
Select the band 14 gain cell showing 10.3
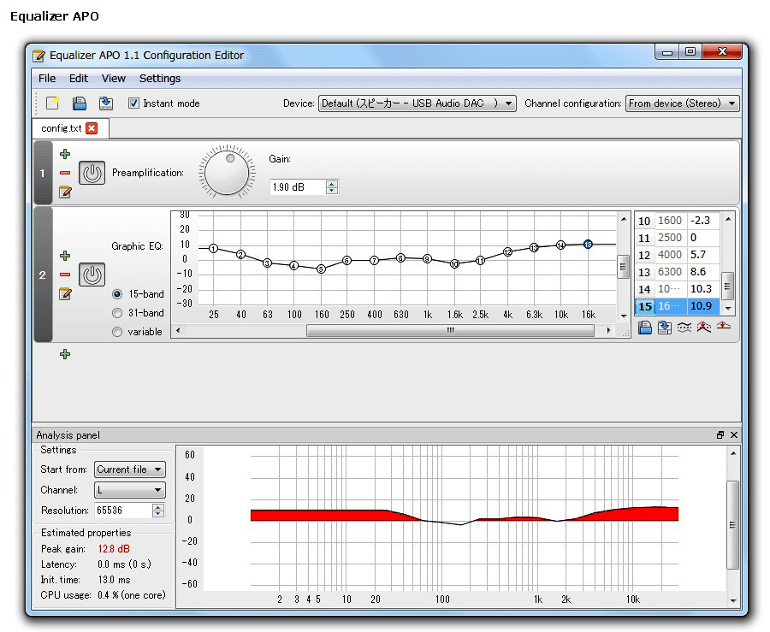pos(704,289)
